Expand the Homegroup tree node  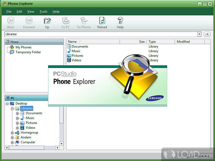(x=12, y=133)
